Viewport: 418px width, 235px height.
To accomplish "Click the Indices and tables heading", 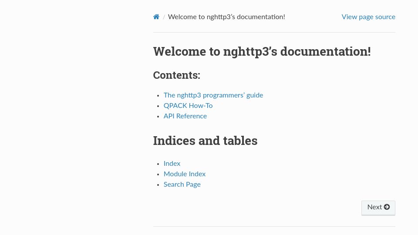I will pos(205,141).
